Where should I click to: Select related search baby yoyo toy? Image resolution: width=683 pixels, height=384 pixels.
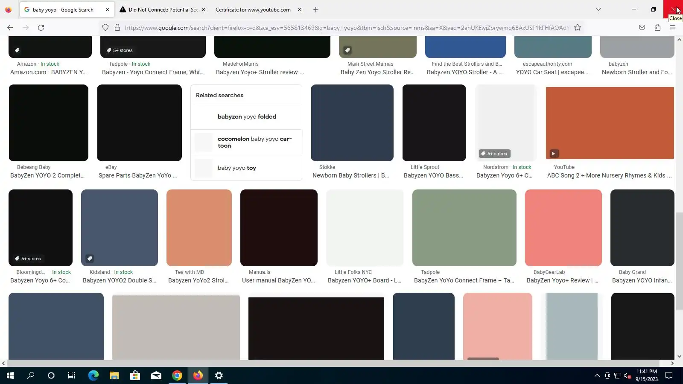[x=246, y=168]
